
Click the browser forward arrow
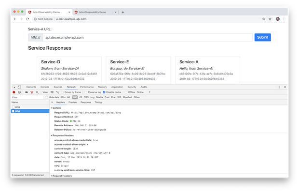[x=21, y=19]
